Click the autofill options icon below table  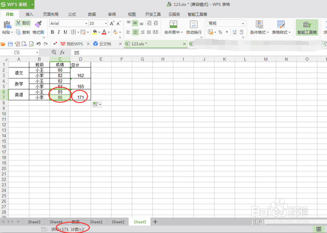(x=97, y=105)
